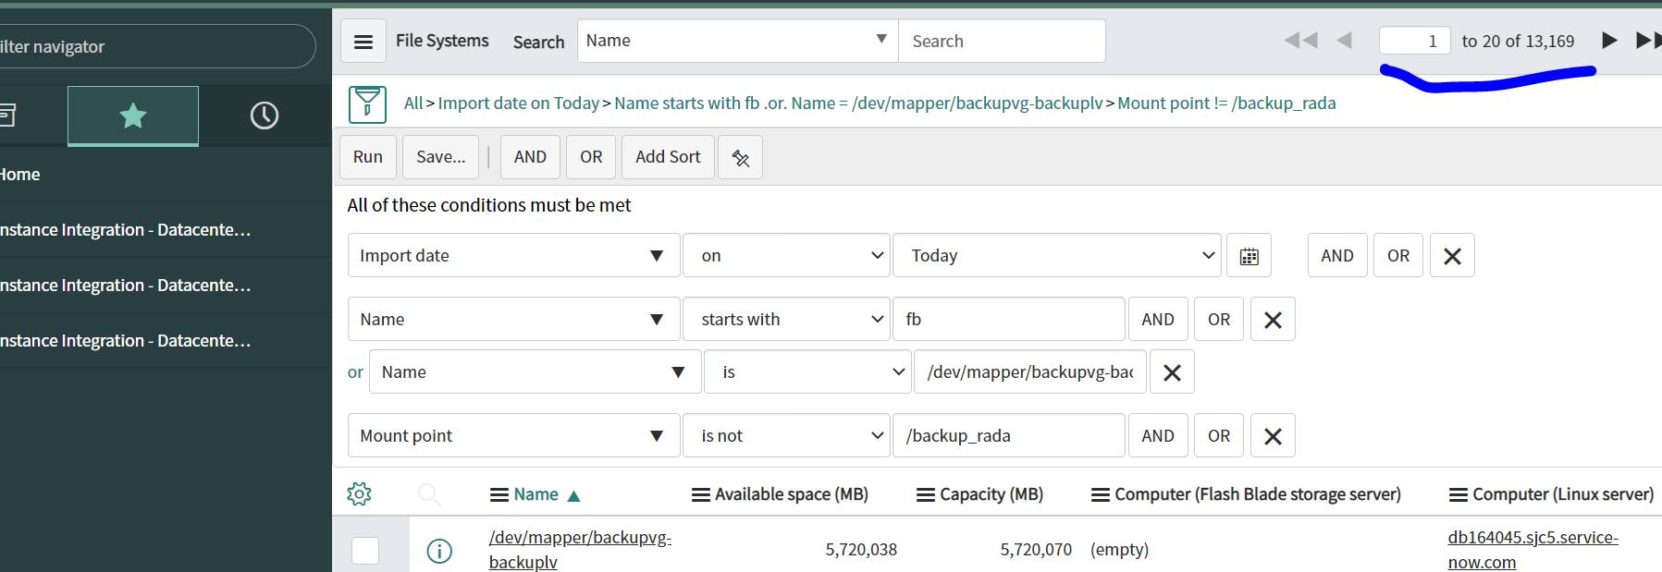This screenshot has height=572, width=1662.
Task: Open Home in the navigator
Action: 20,175
